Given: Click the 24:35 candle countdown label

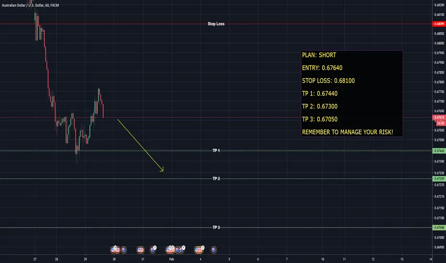Looking at the screenshot, I should (x=441, y=123).
